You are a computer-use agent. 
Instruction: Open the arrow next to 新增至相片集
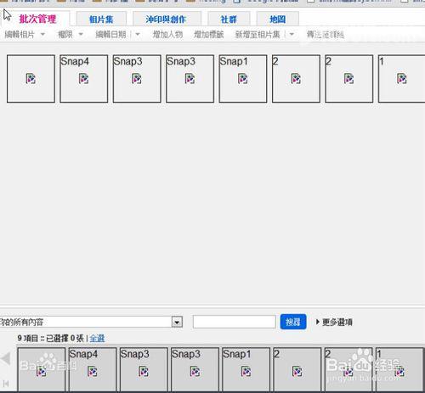click(x=292, y=35)
